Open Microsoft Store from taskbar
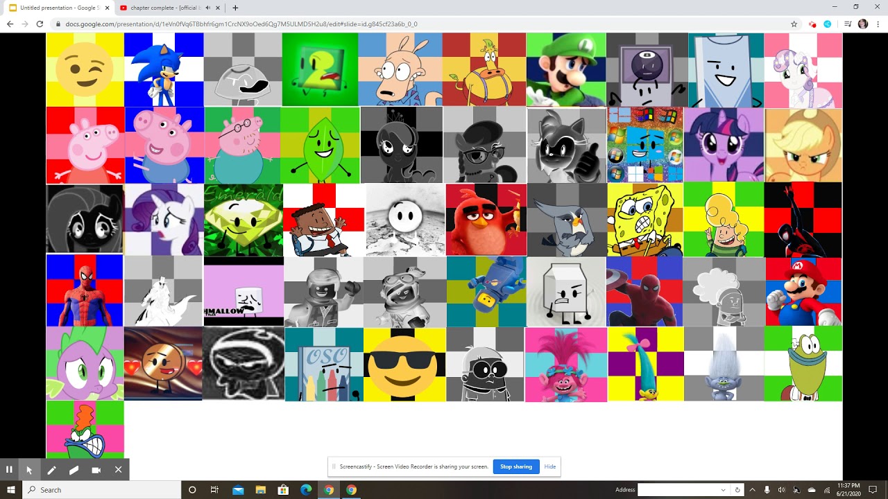 click(283, 489)
